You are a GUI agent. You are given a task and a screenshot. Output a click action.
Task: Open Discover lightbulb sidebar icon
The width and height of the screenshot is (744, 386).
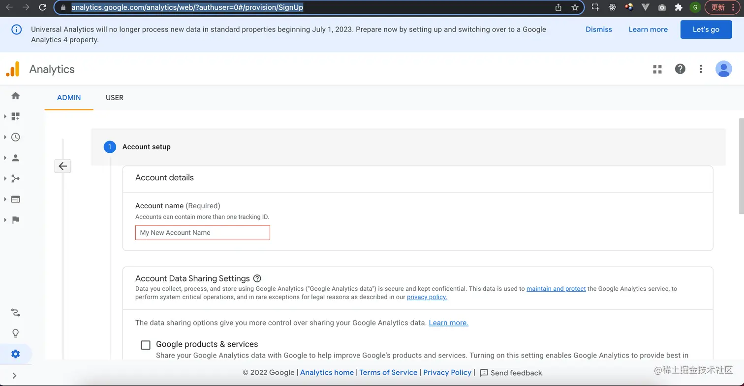16,333
